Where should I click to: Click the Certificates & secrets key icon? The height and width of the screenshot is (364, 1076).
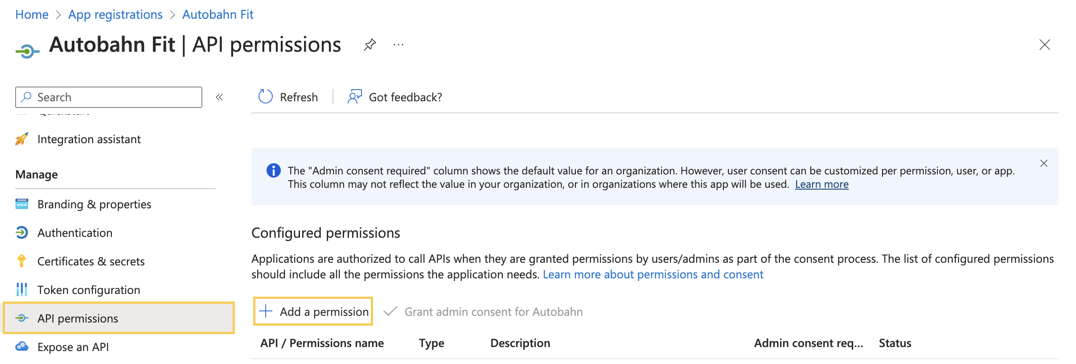pyautogui.click(x=21, y=261)
